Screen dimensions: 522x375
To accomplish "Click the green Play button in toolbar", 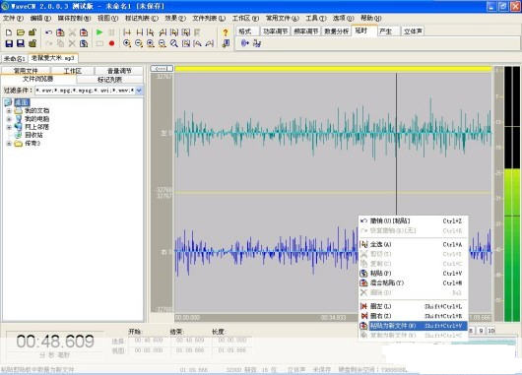I will point(99,31).
